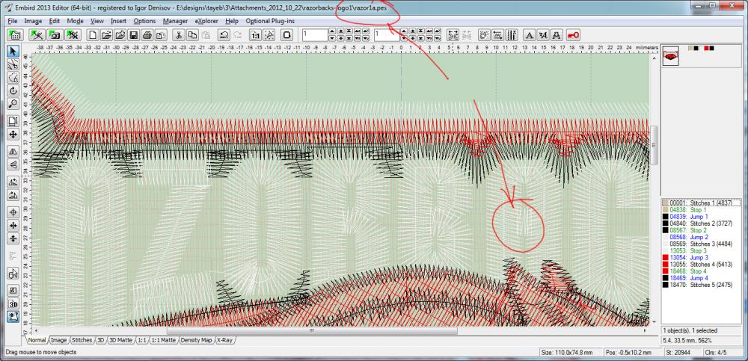Open the File menu

[13, 21]
